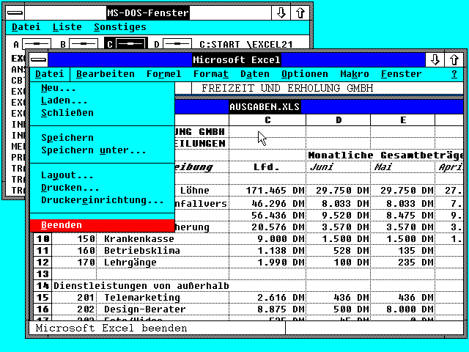Maximize the MS-DOS-Fenster window with up arrow
Viewport: 469px width, 352px height.
click(300, 13)
